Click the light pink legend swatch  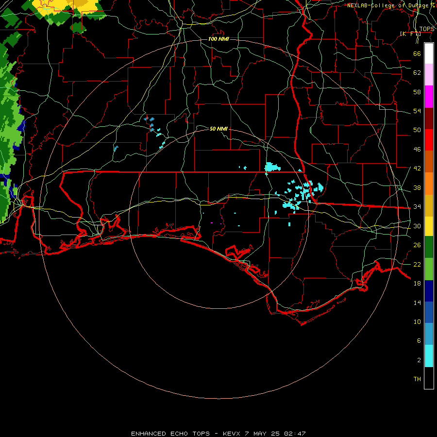pos(429,74)
